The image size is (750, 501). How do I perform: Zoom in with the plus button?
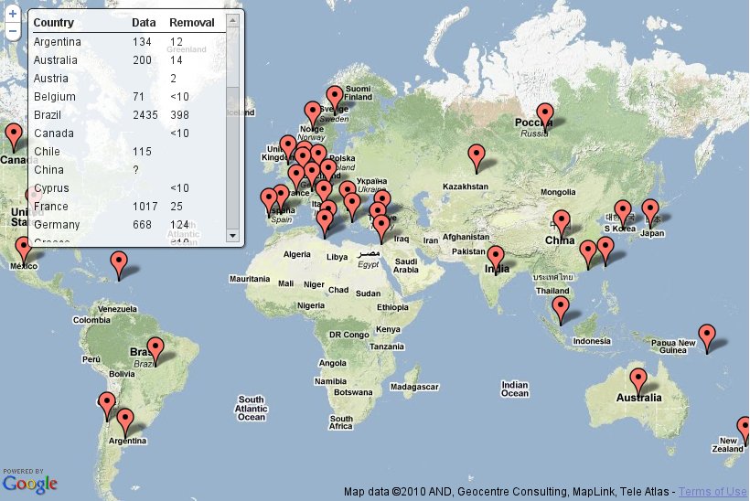click(13, 14)
